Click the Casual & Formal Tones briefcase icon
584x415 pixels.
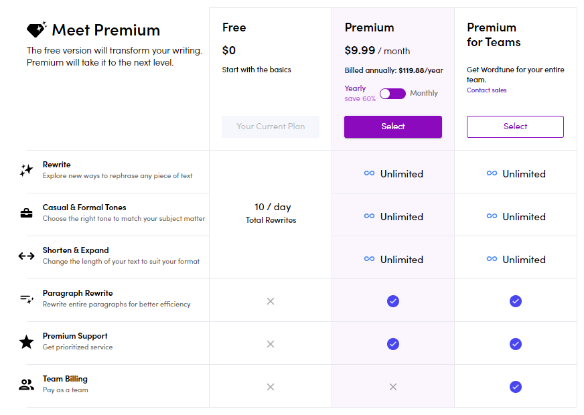coord(26,213)
